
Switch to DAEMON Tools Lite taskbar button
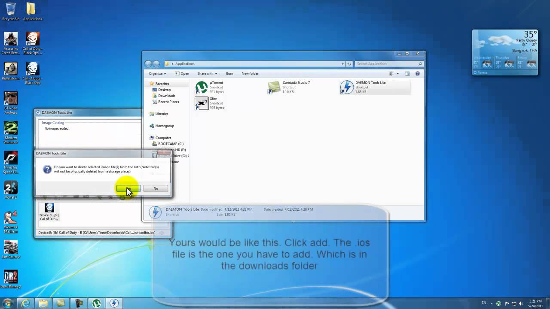[x=114, y=303]
